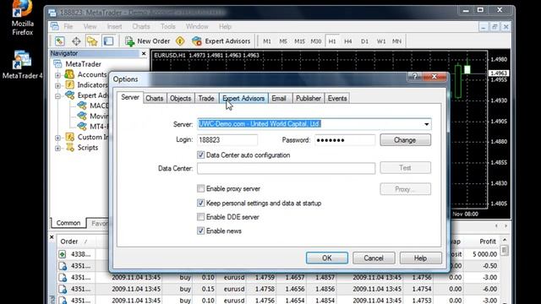Switch chart to M15 timeframe
This screenshot has height=304, width=541.
coord(299,41)
